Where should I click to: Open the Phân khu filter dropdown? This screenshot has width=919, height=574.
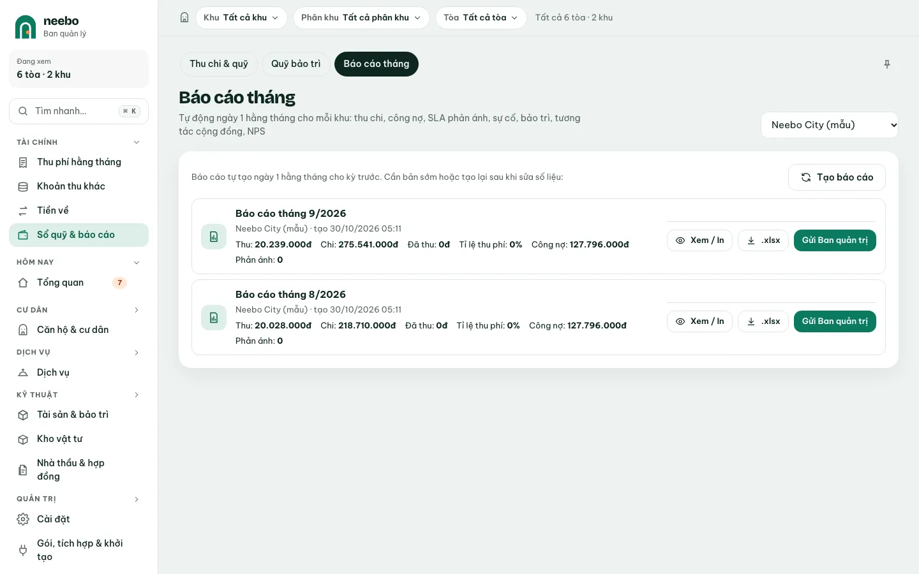(x=361, y=18)
